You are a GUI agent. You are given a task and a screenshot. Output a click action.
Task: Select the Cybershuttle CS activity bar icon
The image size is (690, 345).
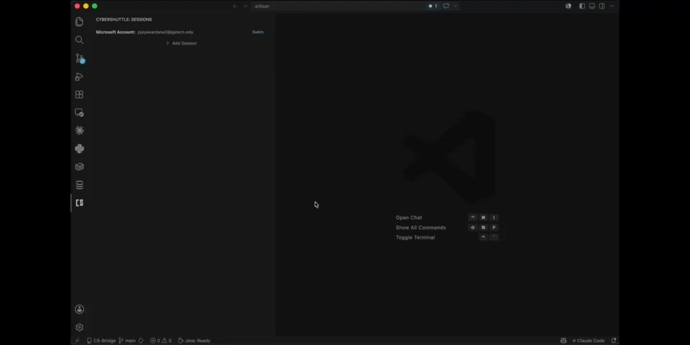(x=79, y=203)
